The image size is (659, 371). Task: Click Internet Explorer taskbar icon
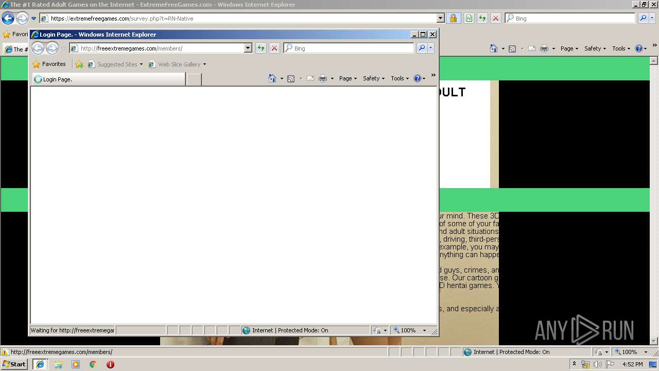coord(40,364)
